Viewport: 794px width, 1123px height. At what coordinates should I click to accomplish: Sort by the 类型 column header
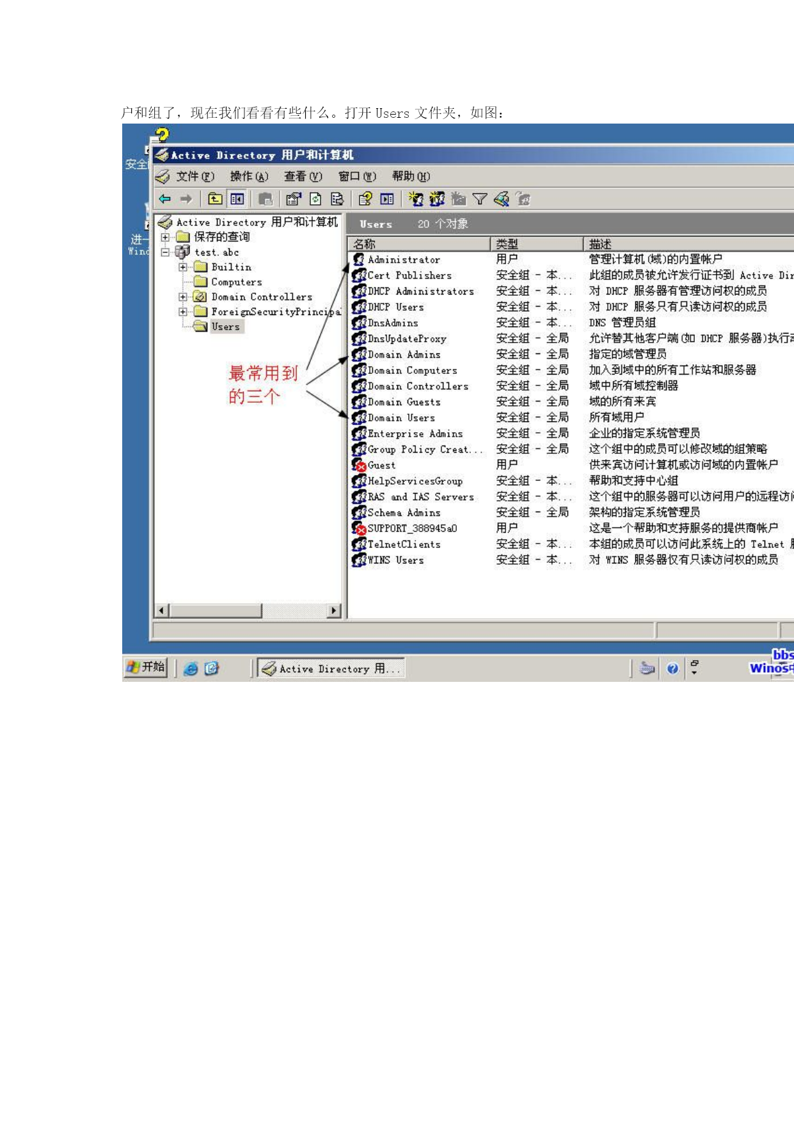[x=537, y=244]
